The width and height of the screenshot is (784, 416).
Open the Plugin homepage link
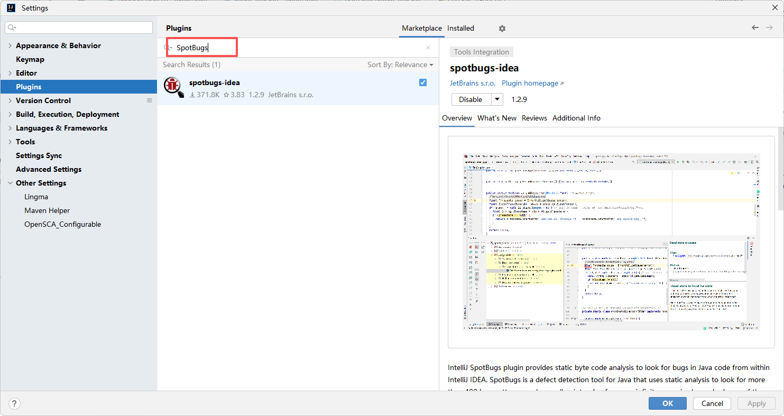pos(532,83)
